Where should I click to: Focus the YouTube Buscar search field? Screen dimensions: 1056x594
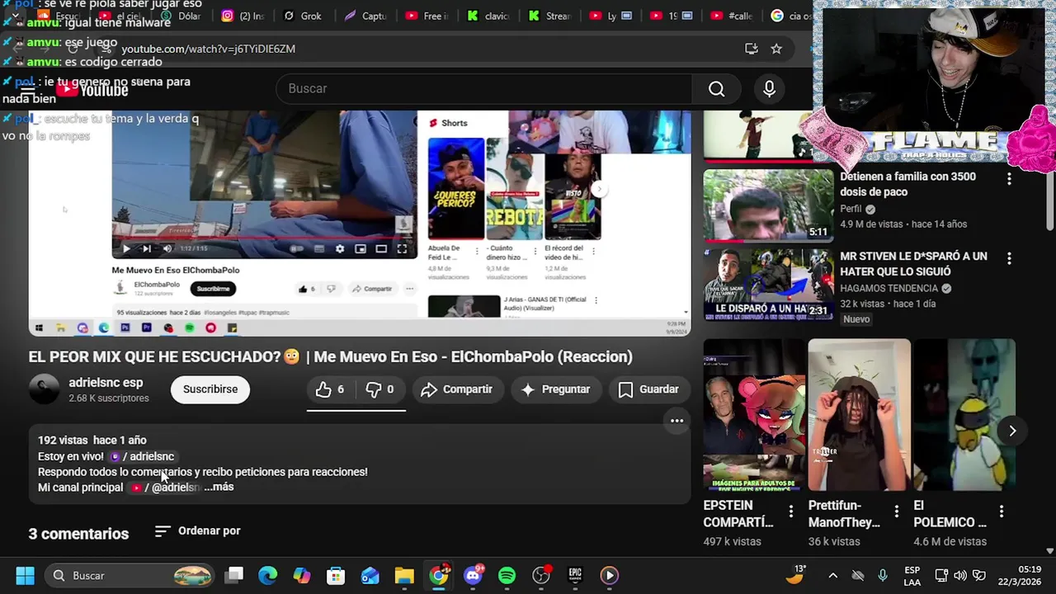pyautogui.click(x=485, y=89)
